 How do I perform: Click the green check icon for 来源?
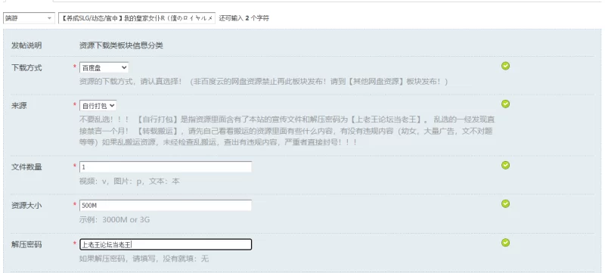505,104
